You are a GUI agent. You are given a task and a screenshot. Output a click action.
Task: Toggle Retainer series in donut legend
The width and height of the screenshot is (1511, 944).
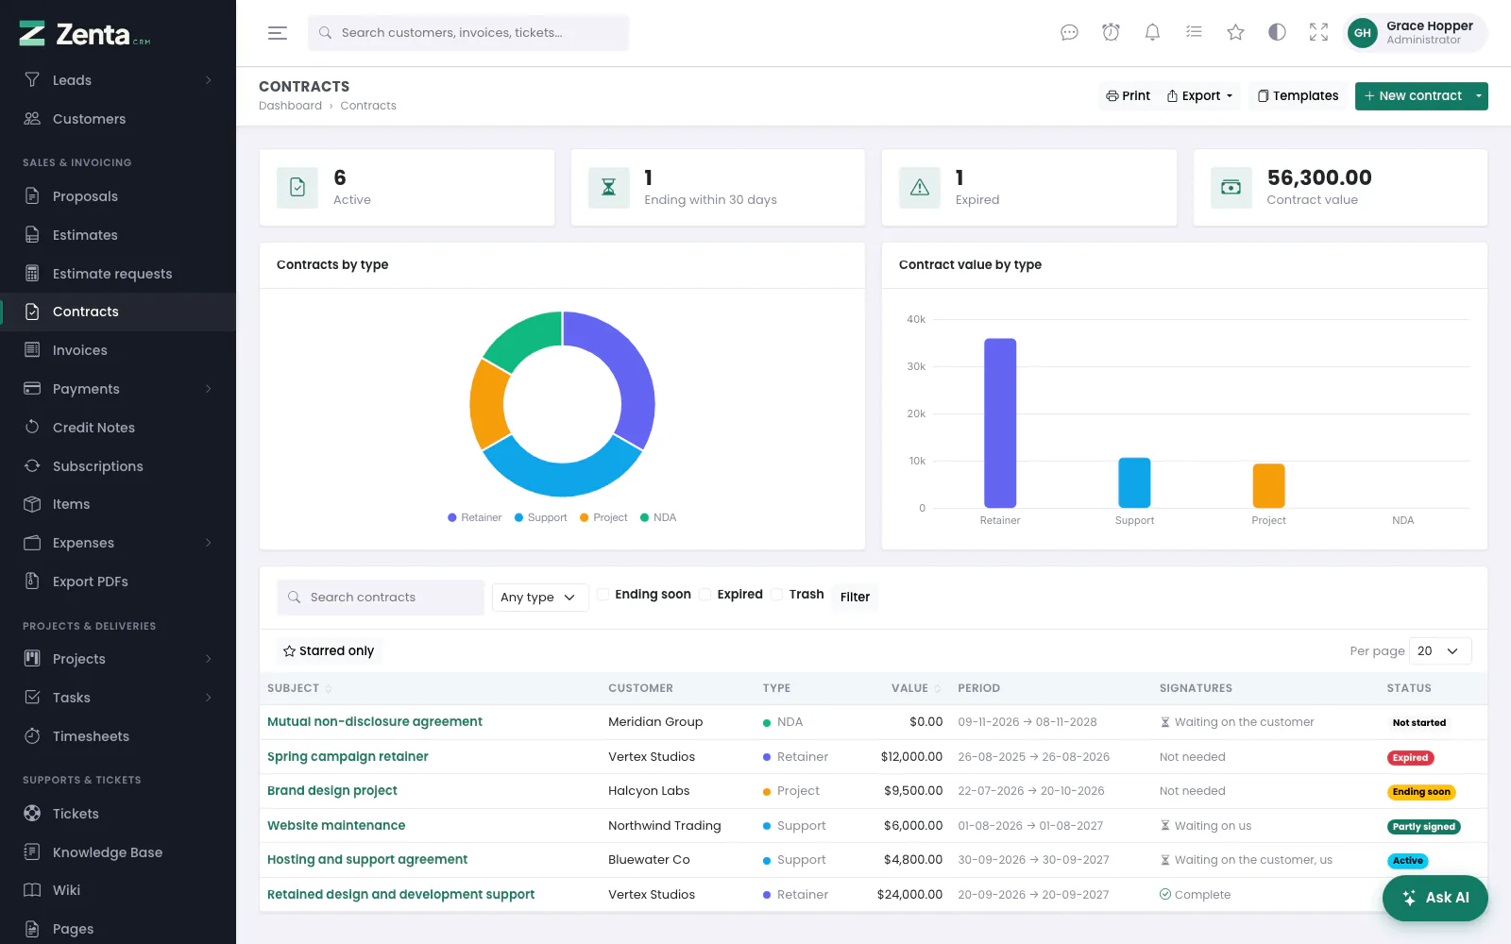coord(474,517)
